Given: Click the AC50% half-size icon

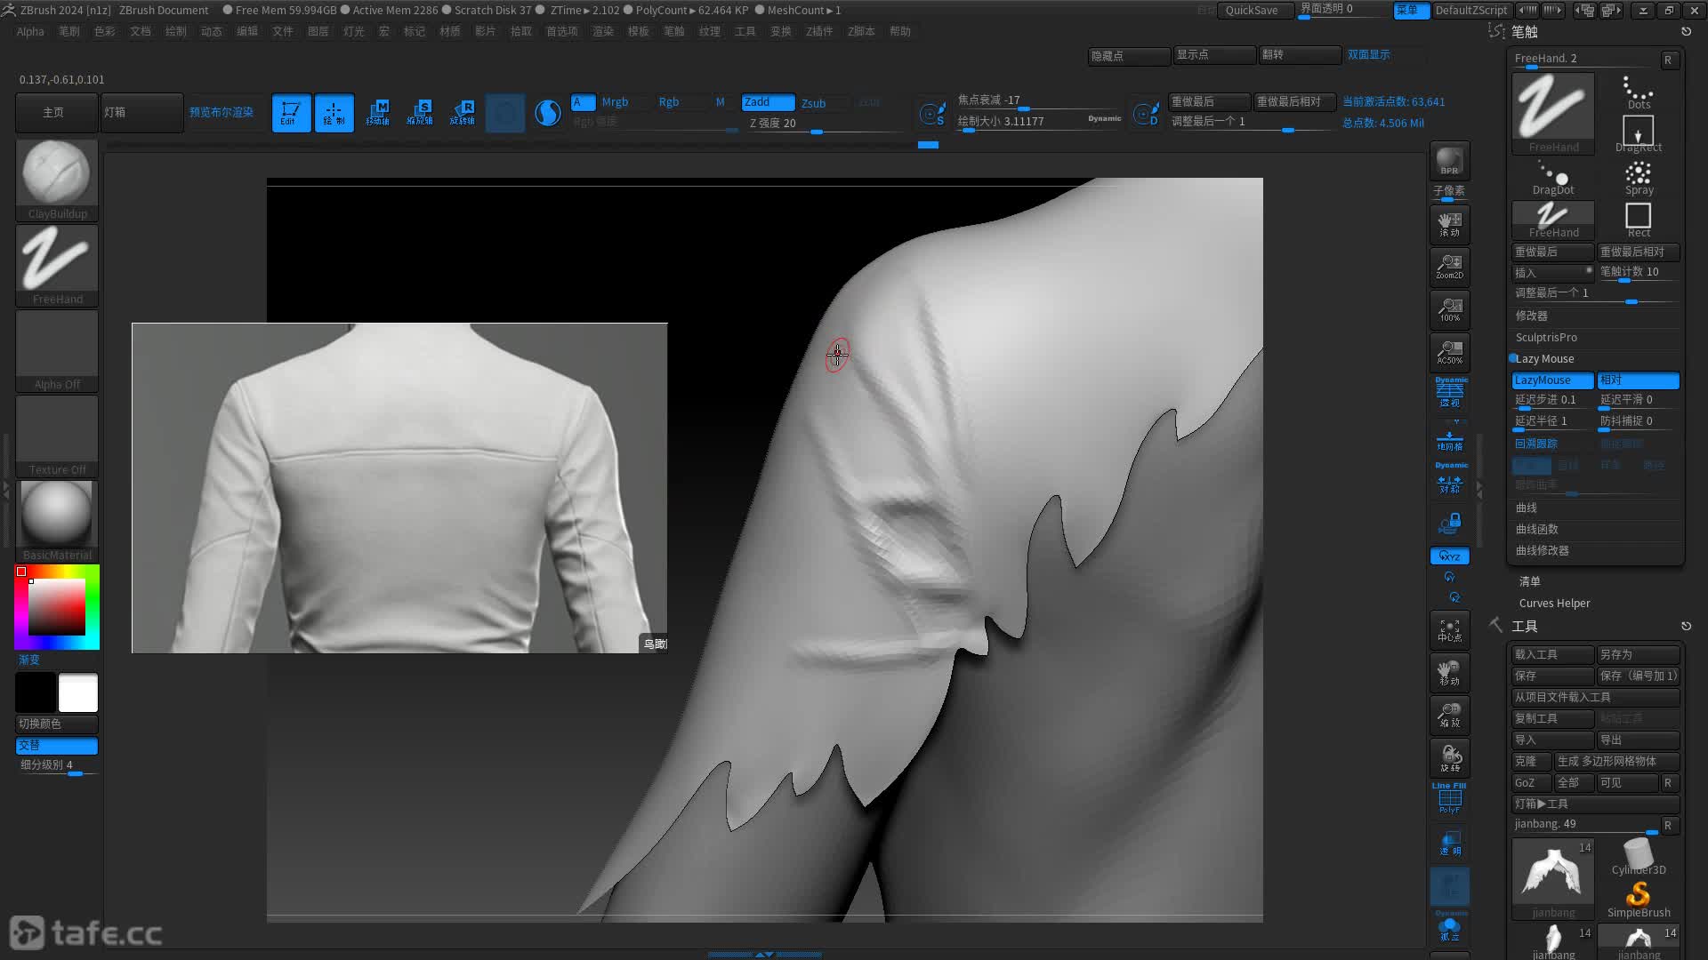Looking at the screenshot, I should pyautogui.click(x=1449, y=352).
